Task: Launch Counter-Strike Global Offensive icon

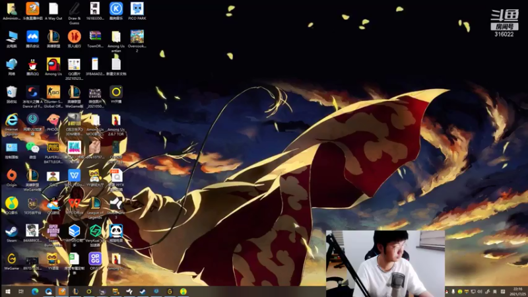Action: pyautogui.click(x=53, y=92)
